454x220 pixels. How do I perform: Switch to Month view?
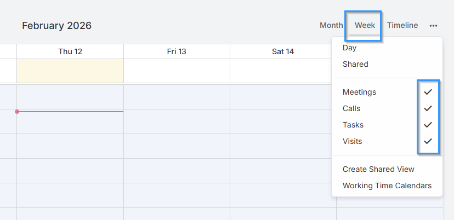[x=331, y=25]
